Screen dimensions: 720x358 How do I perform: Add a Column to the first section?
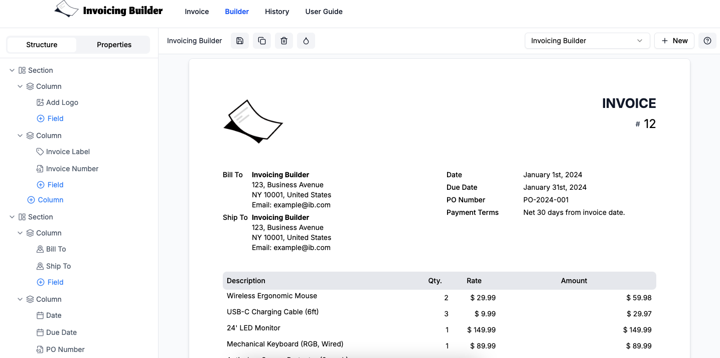[45, 200]
